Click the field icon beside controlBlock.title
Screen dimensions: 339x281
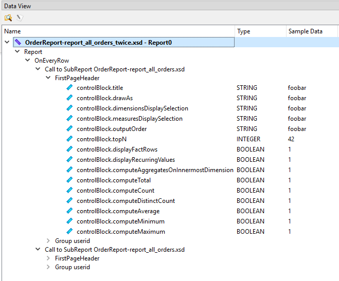point(70,88)
